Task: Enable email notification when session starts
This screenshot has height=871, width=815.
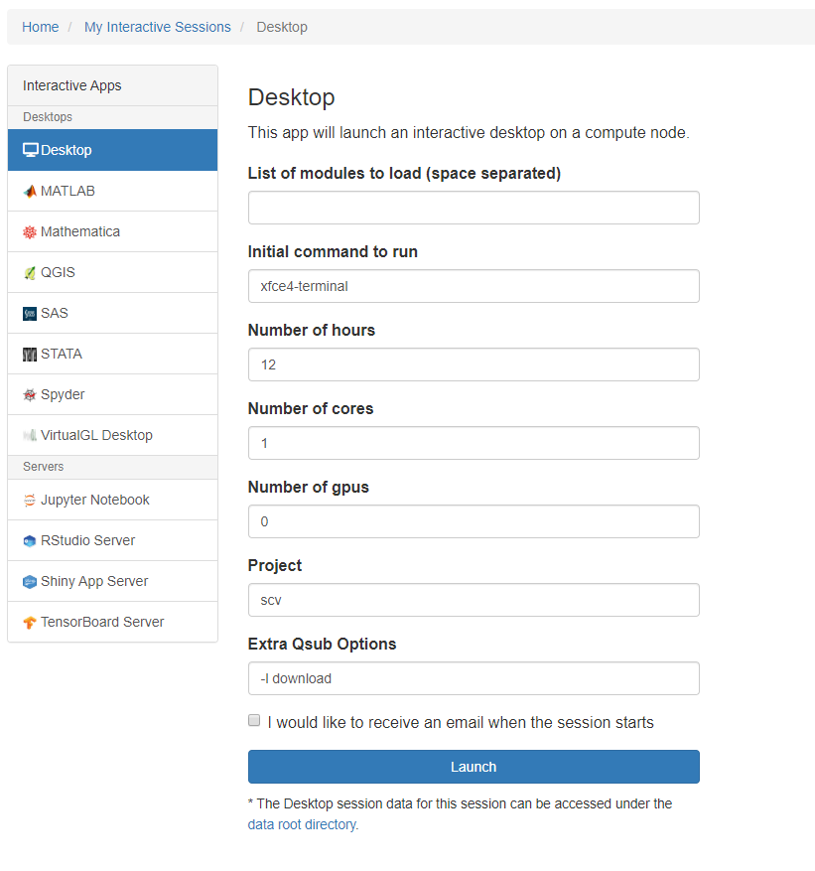Action: click(254, 720)
